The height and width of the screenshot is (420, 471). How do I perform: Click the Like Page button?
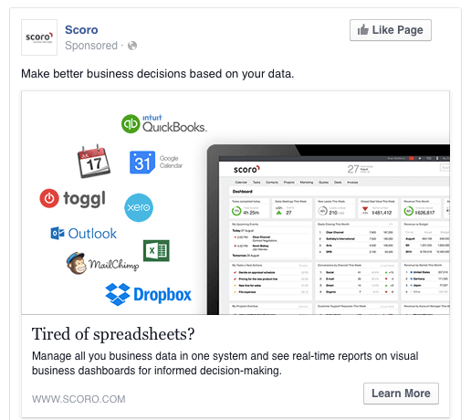point(391,30)
